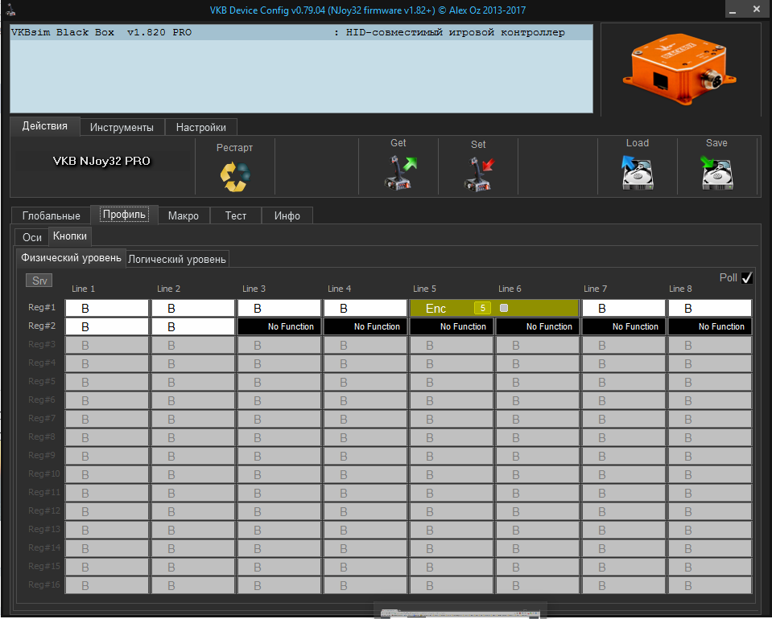Click Reg#1 Line 8 B cell
The width and height of the screenshot is (772, 619).
[x=710, y=308]
